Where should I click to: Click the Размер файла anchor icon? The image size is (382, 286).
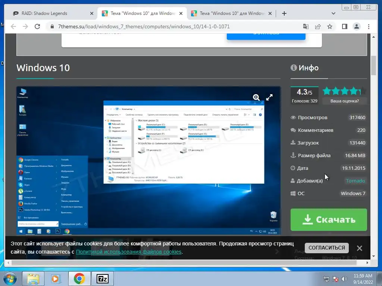[x=293, y=155]
